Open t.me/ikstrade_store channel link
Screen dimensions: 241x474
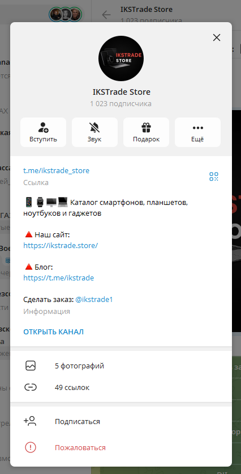click(57, 170)
